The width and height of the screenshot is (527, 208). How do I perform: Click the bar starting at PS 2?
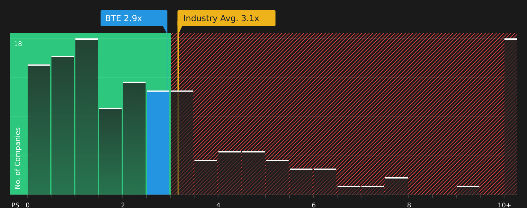click(x=134, y=139)
